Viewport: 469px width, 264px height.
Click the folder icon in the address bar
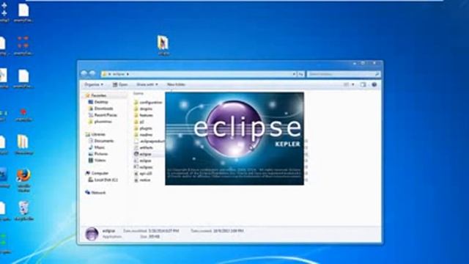(105, 74)
